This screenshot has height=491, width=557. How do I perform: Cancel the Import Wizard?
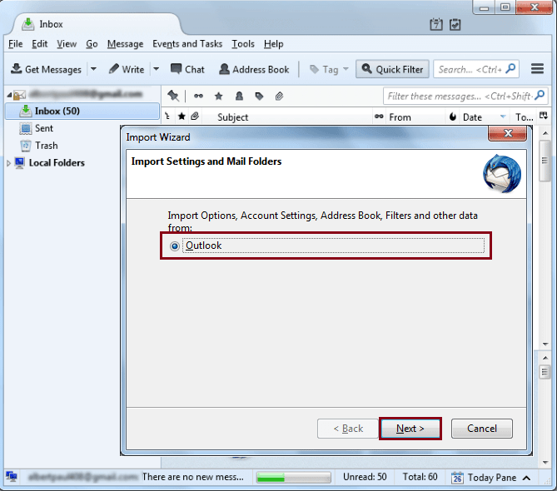pos(482,429)
